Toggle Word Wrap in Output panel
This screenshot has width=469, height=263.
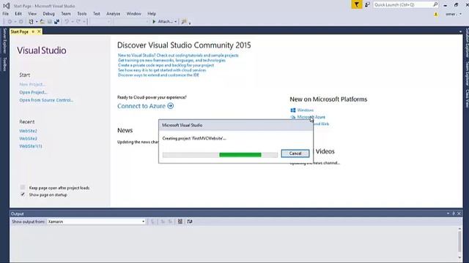190,221
